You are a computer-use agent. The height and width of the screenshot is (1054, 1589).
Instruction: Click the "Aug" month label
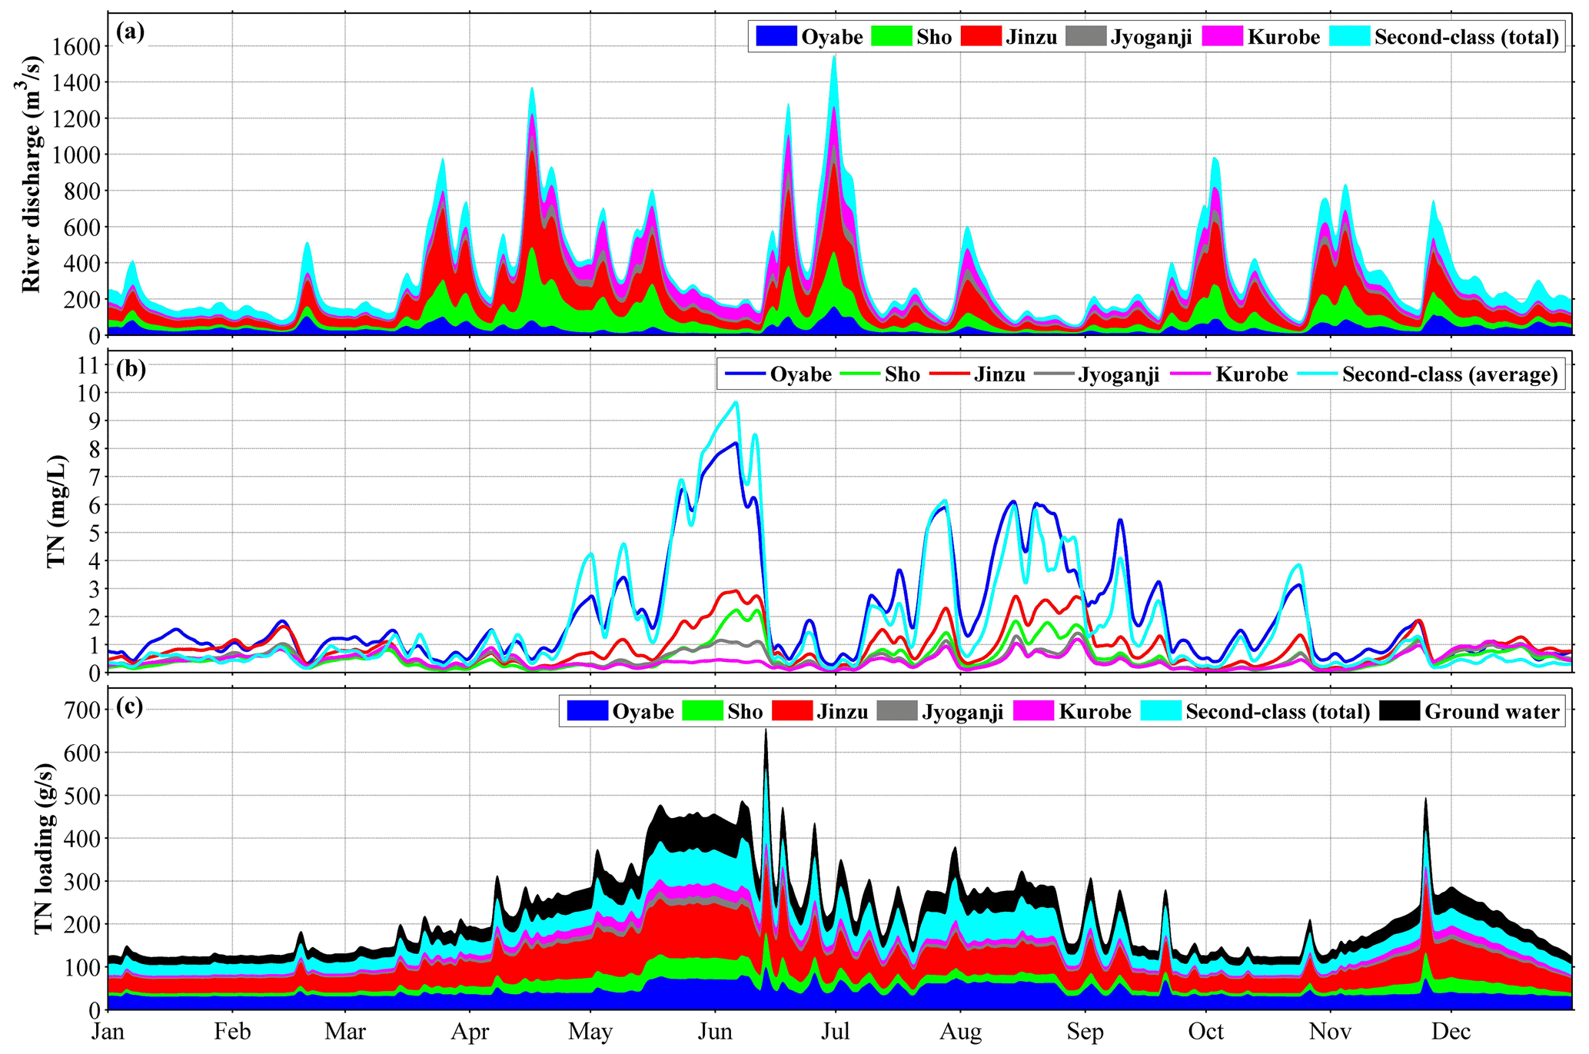[960, 1032]
